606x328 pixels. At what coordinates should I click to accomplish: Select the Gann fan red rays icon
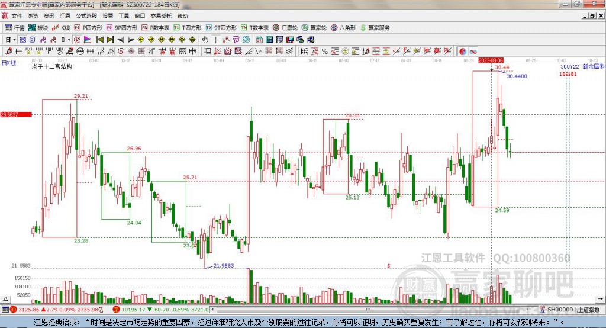tap(217, 51)
